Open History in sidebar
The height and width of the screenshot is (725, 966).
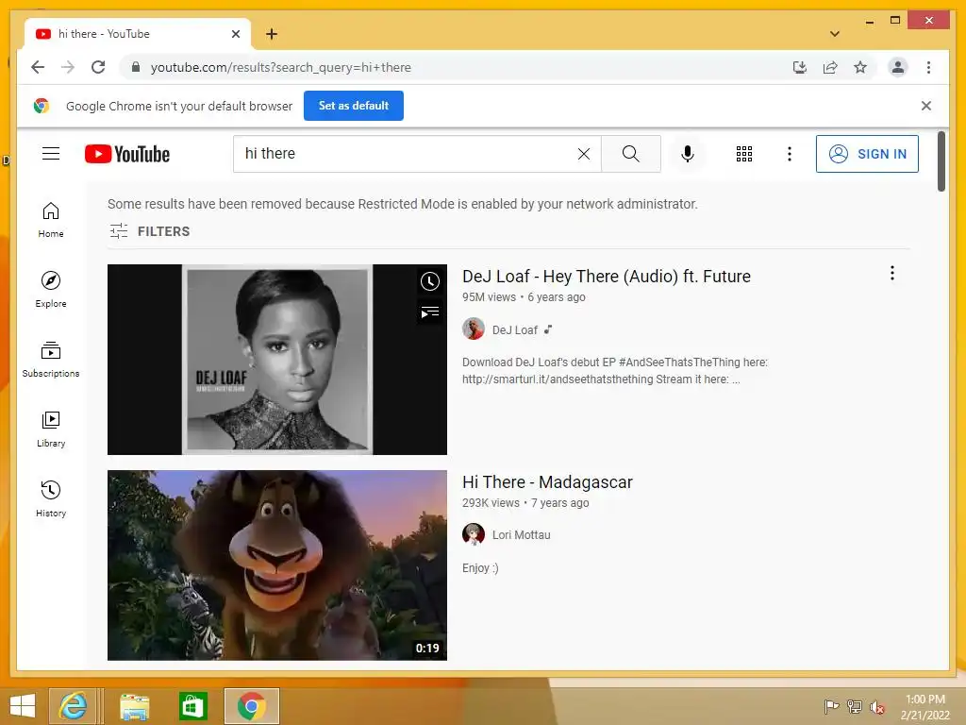(51, 498)
